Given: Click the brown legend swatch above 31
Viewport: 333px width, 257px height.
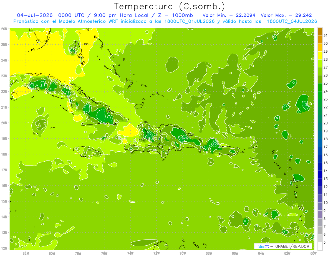Looking at the screenshot, I should (320, 32).
